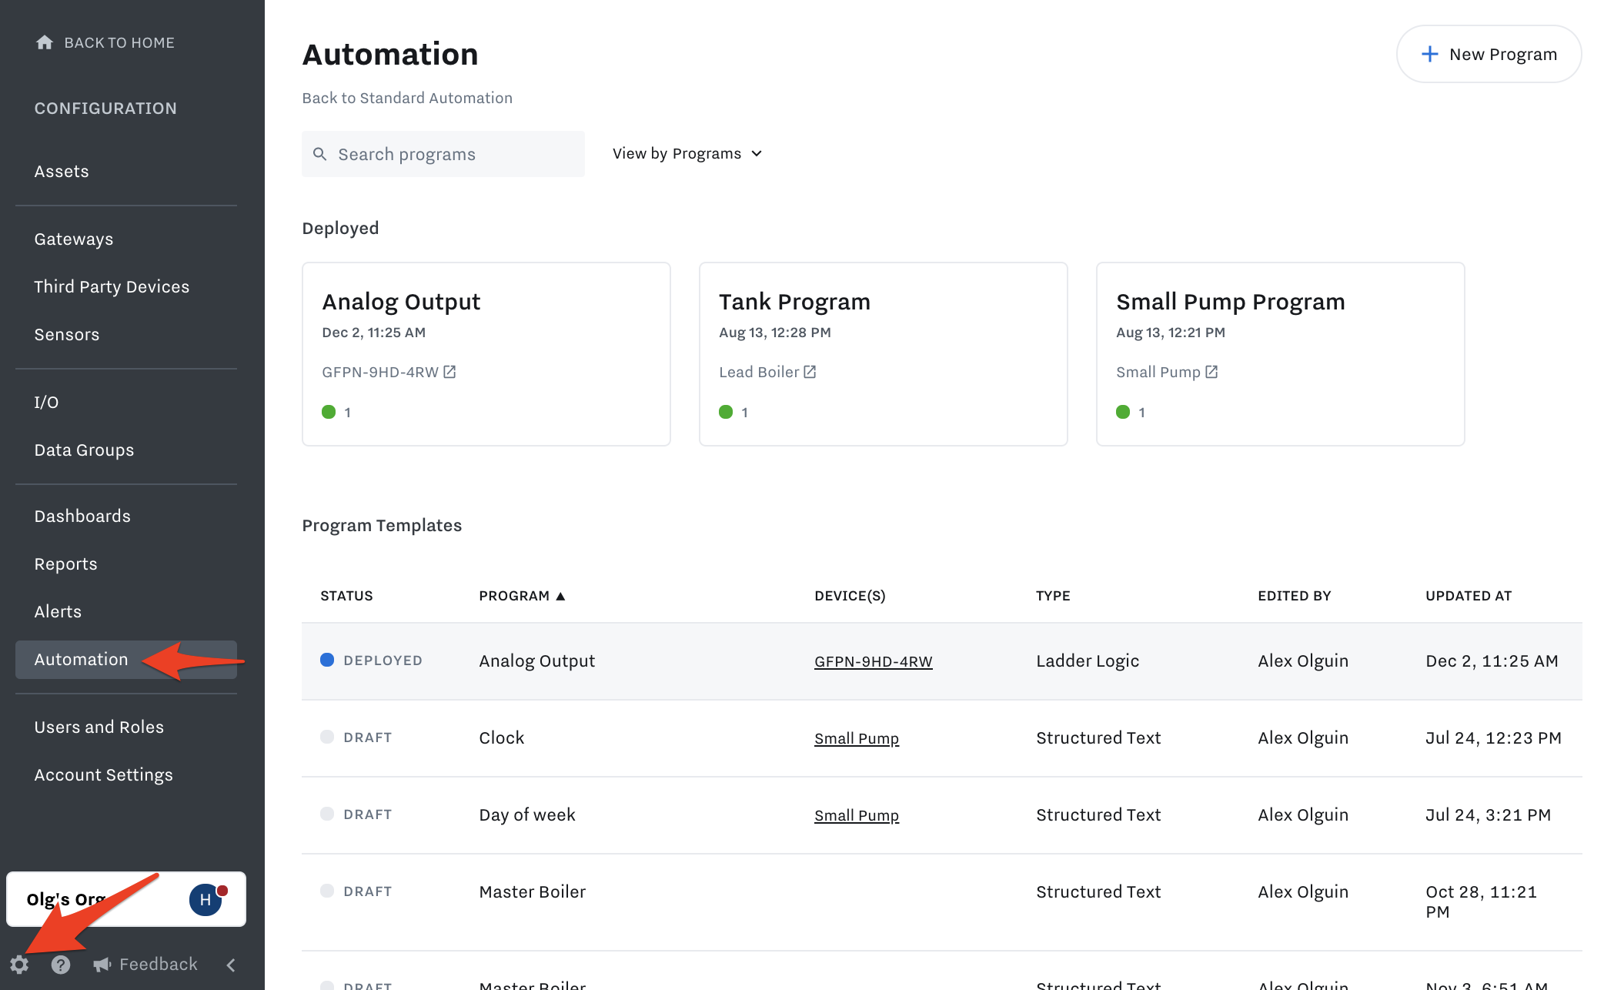This screenshot has width=1604, height=990.
Task: Select Automation in the sidebar
Action: 126,660
